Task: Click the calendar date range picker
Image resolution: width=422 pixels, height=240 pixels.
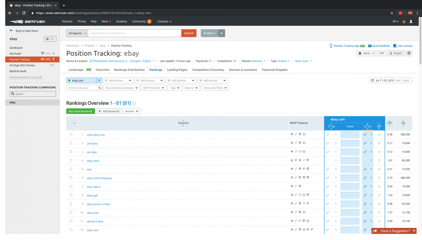Action: [x=391, y=81]
